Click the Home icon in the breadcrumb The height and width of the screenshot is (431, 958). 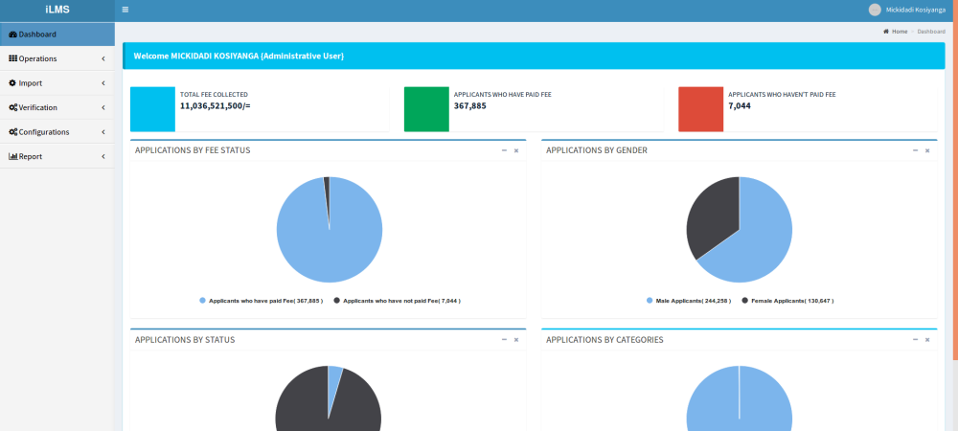click(886, 32)
